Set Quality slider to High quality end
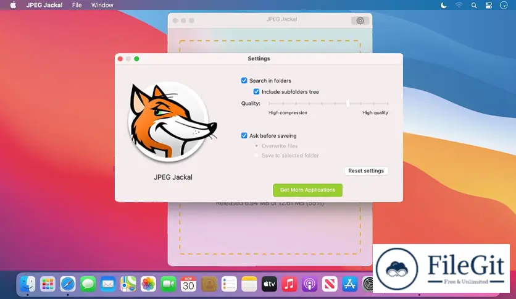516x299 pixels. pos(388,103)
